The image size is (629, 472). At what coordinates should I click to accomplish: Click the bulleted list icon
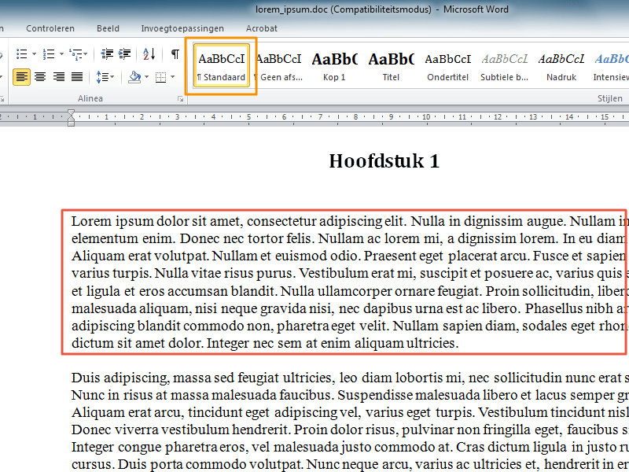(x=22, y=53)
